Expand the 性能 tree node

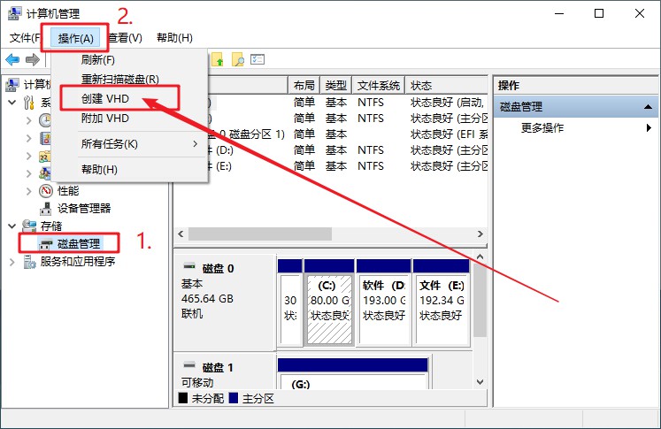coord(29,190)
